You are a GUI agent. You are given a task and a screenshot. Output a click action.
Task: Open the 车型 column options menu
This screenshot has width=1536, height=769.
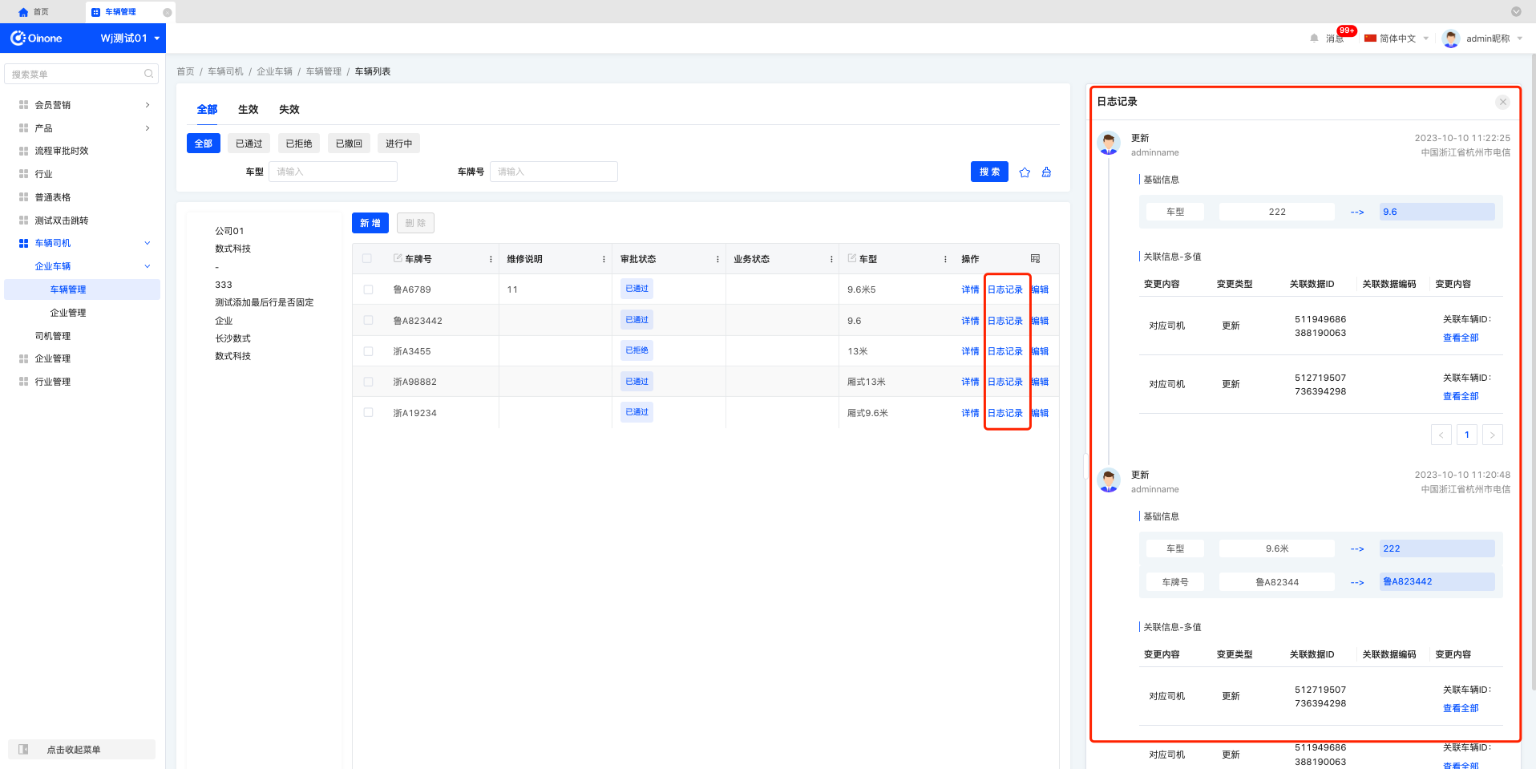pyautogui.click(x=945, y=259)
